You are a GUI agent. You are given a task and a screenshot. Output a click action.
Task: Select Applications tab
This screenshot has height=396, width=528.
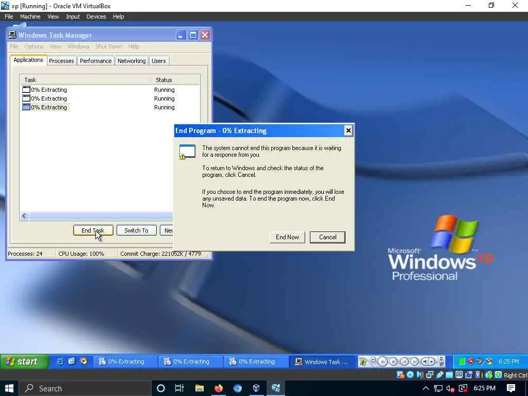[28, 60]
